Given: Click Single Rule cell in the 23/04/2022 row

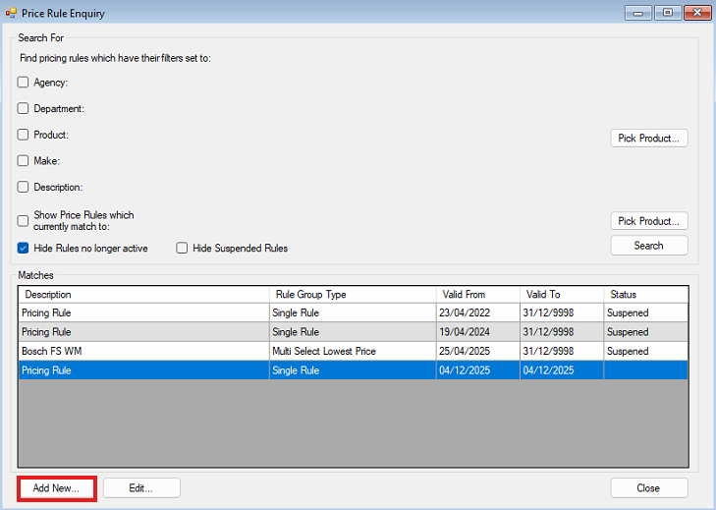Looking at the screenshot, I should coord(353,312).
